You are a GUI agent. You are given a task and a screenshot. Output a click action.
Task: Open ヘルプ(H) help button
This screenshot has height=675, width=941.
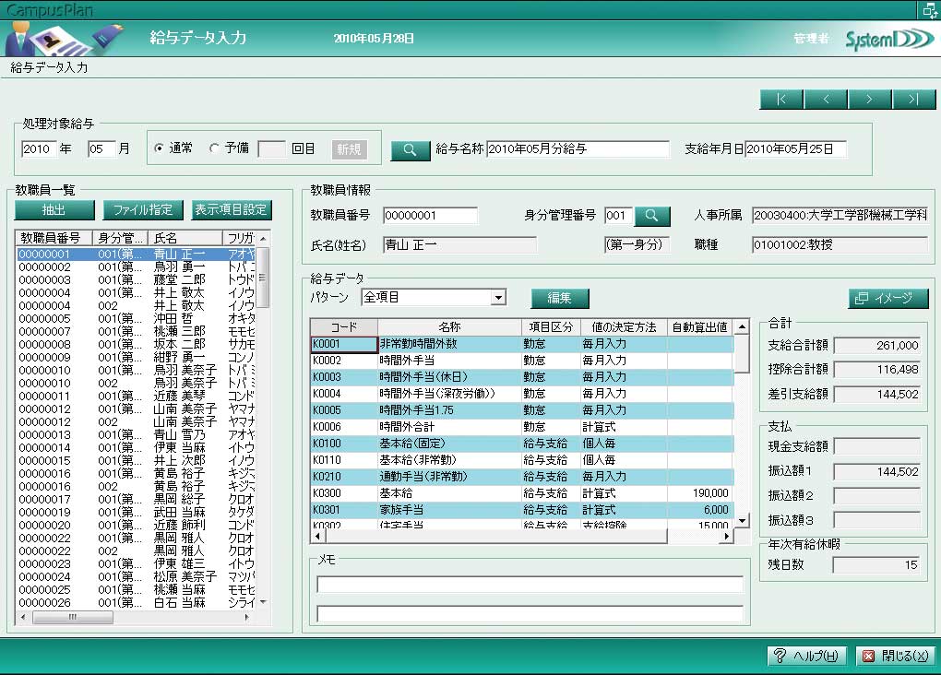pos(807,656)
